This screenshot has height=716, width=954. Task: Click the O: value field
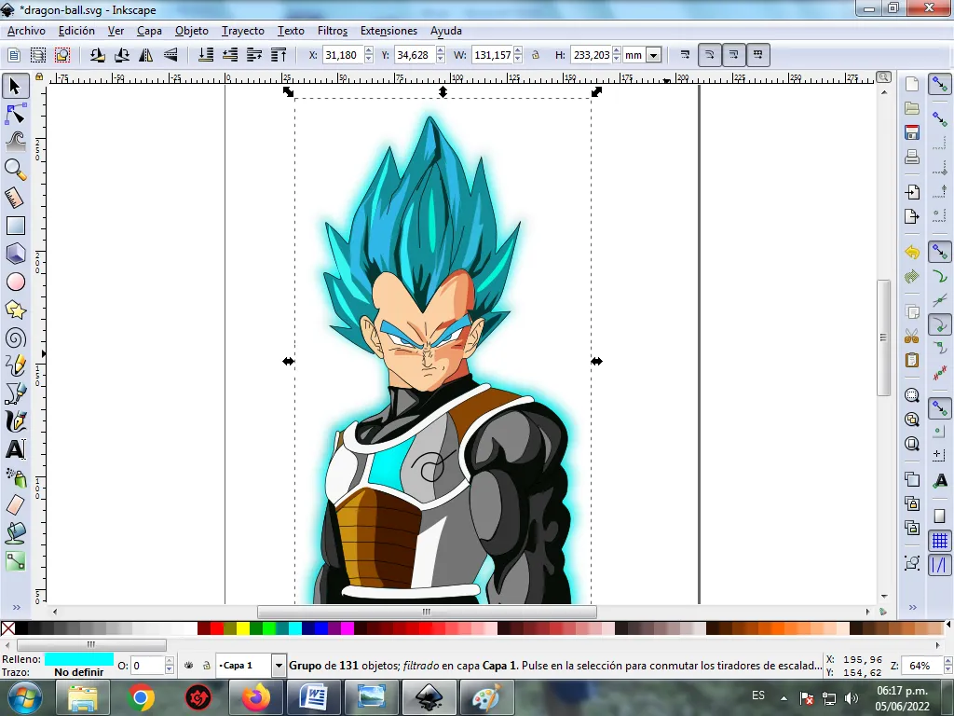[148, 666]
